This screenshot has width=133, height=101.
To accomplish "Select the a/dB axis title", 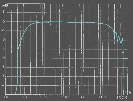I will 5,6.
